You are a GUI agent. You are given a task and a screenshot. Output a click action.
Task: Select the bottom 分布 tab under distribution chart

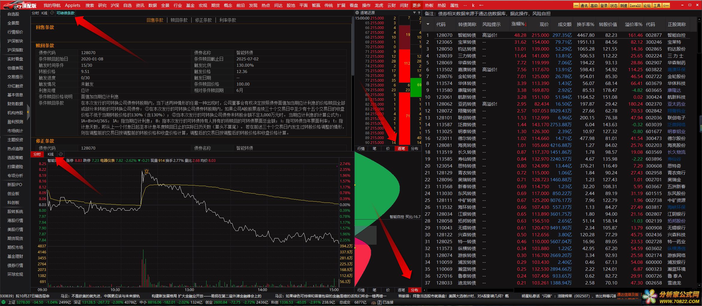click(415, 290)
